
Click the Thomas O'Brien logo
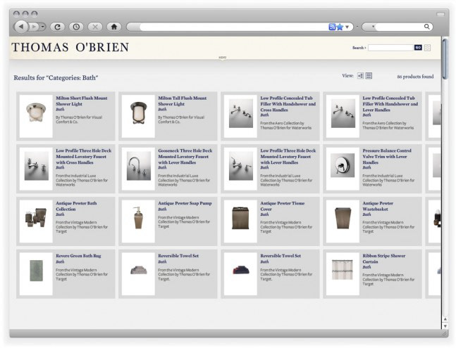point(70,47)
